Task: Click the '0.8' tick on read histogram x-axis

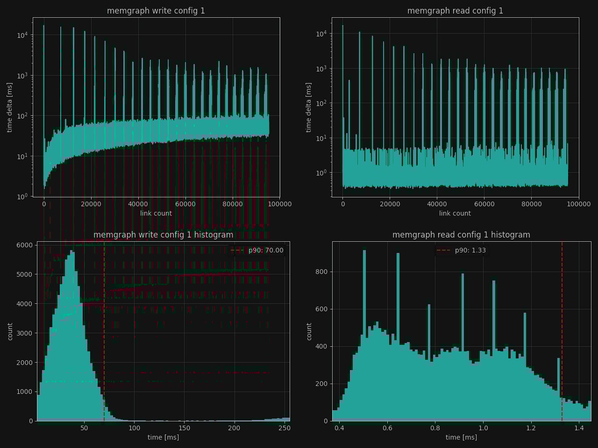Action: tap(435, 428)
